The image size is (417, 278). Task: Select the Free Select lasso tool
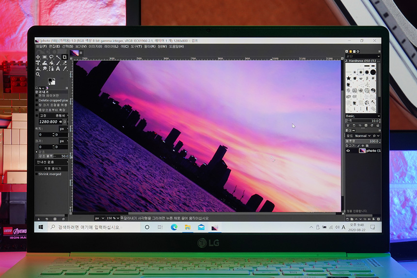51,57
